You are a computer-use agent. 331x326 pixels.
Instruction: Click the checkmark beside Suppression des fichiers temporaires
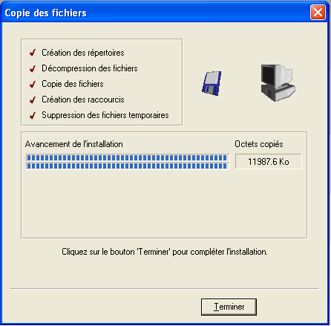33,115
